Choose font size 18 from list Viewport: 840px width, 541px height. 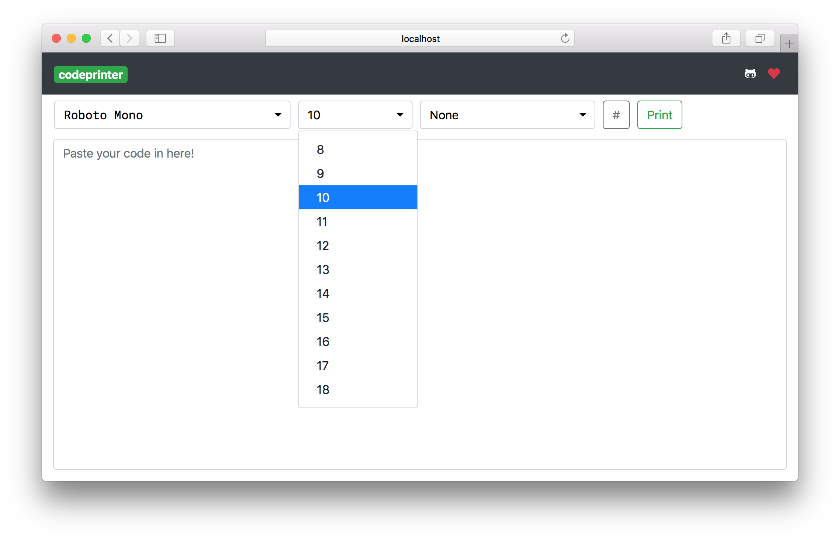358,390
